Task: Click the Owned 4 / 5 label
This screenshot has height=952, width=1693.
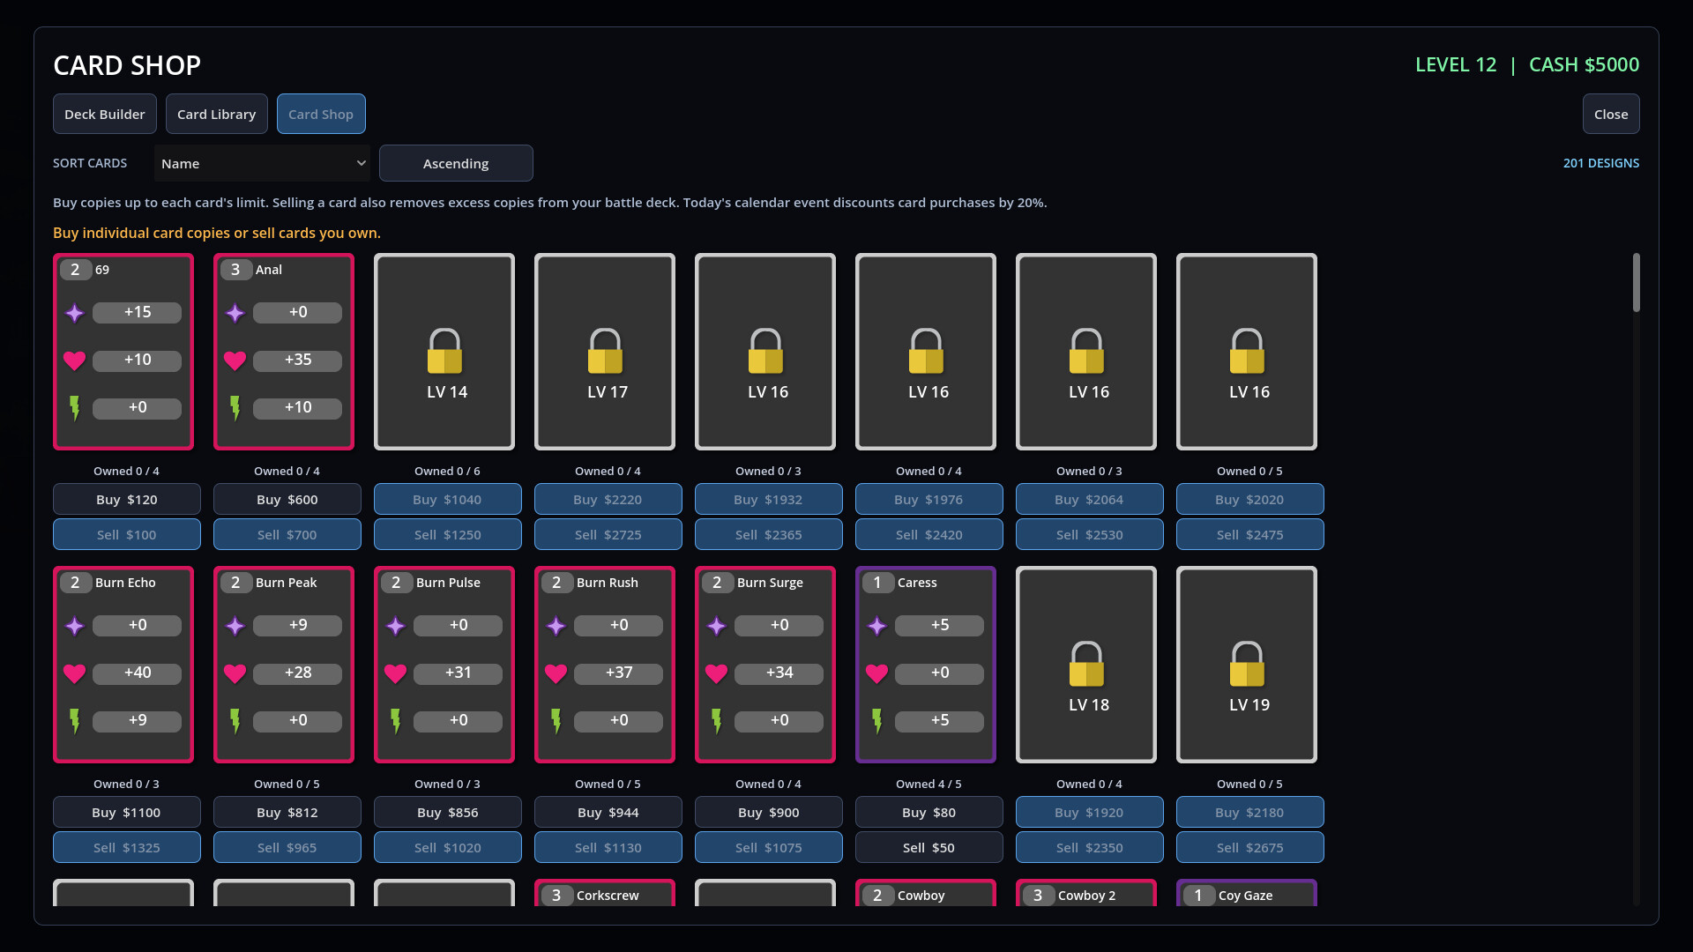Action: pyautogui.click(x=929, y=784)
